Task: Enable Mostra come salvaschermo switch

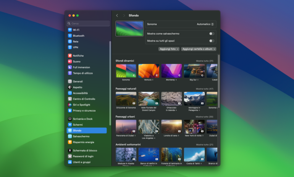Action: [x=211, y=34]
